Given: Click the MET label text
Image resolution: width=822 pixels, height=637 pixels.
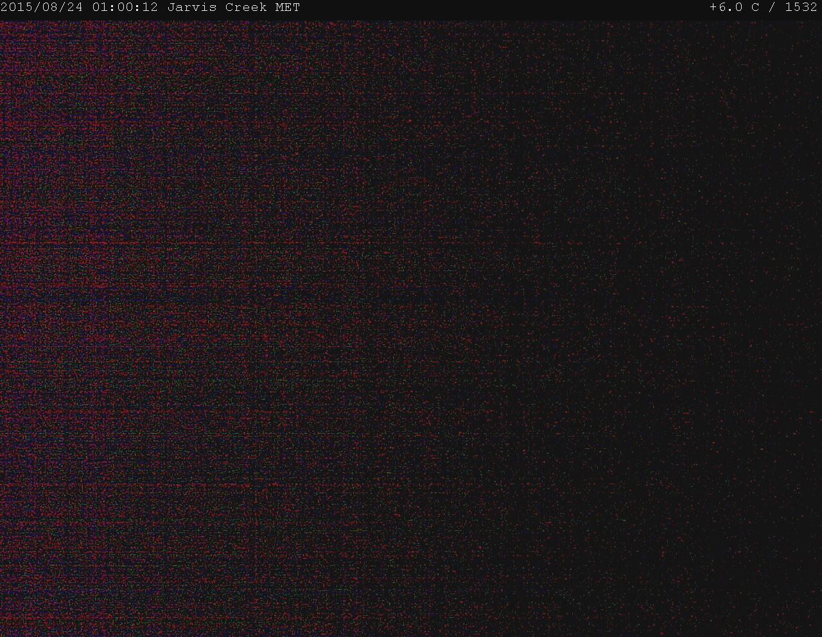Looking at the screenshot, I should (287, 8).
